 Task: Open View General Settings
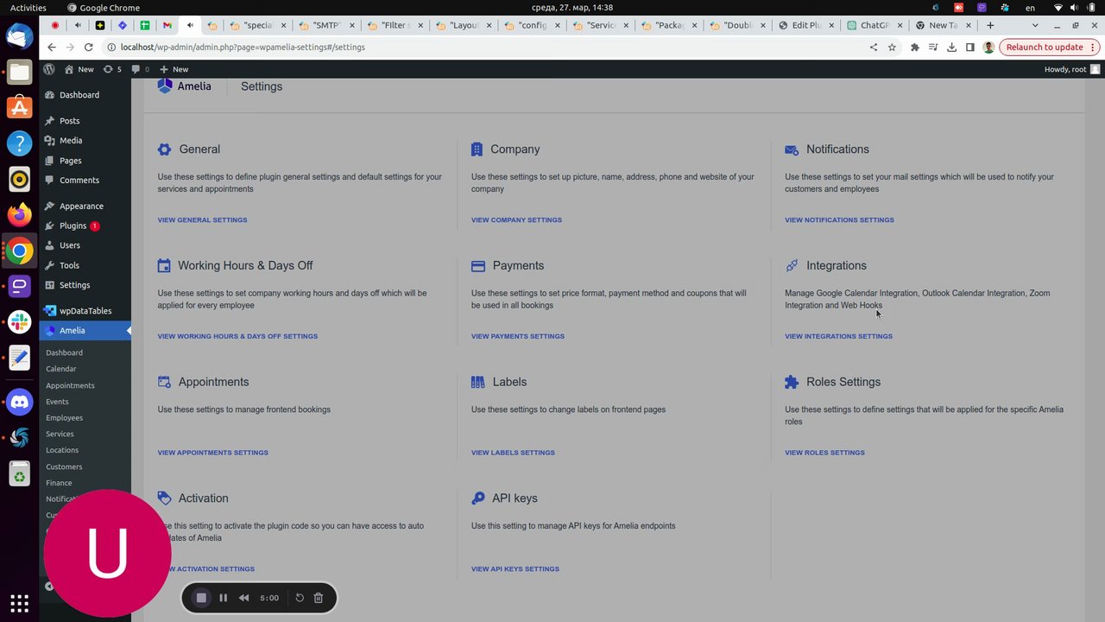202,219
